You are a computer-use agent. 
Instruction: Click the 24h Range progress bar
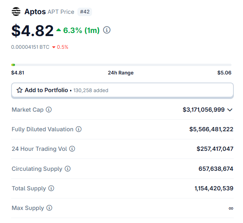click(121, 65)
